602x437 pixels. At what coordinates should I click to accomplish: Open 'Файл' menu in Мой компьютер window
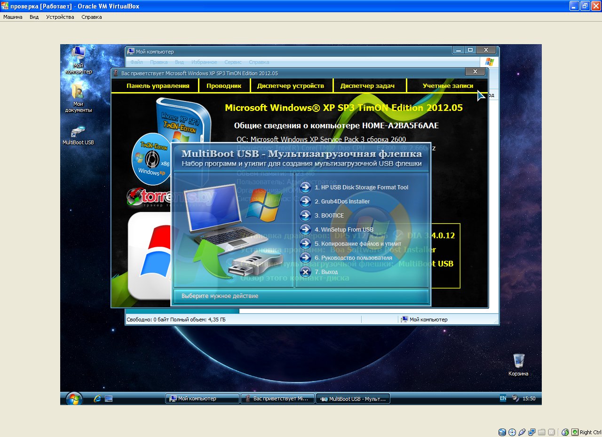tap(136, 62)
